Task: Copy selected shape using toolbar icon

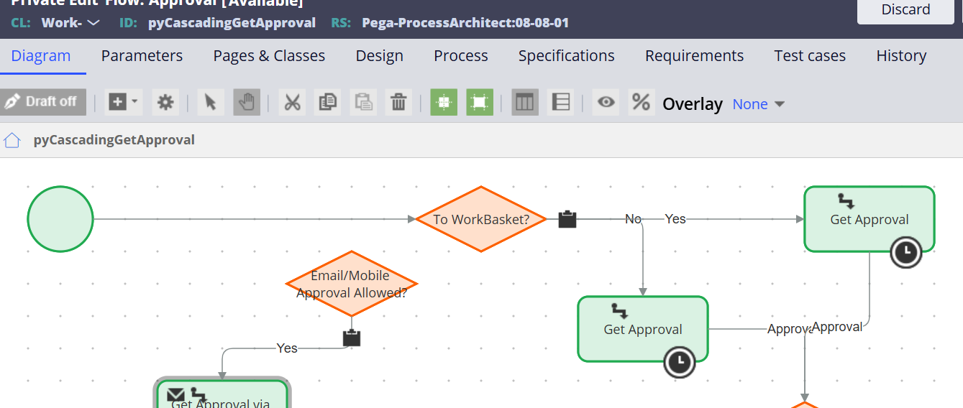Action: tap(327, 102)
